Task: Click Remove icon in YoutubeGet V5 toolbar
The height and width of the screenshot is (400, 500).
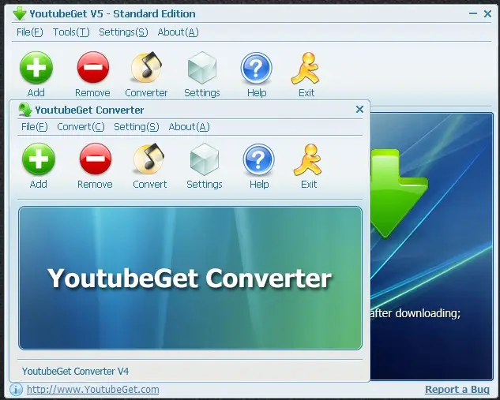Action: click(92, 67)
